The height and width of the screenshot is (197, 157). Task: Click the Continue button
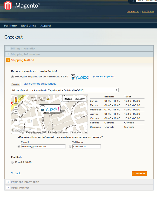pyautogui.click(x=139, y=174)
